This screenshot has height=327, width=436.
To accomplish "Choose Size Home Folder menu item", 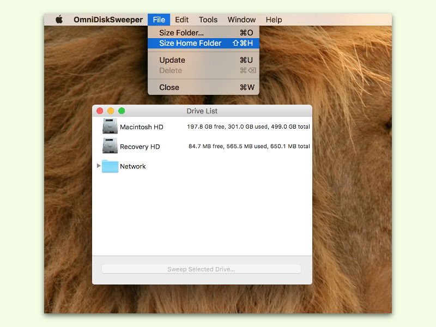I will coord(203,43).
